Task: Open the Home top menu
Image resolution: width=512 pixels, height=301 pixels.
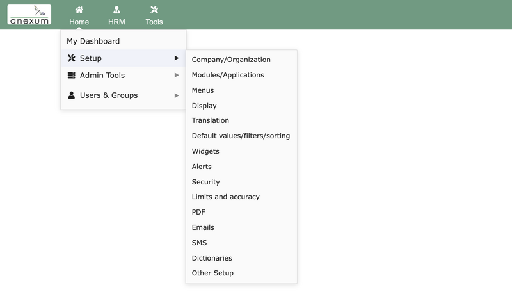Action: (79, 15)
